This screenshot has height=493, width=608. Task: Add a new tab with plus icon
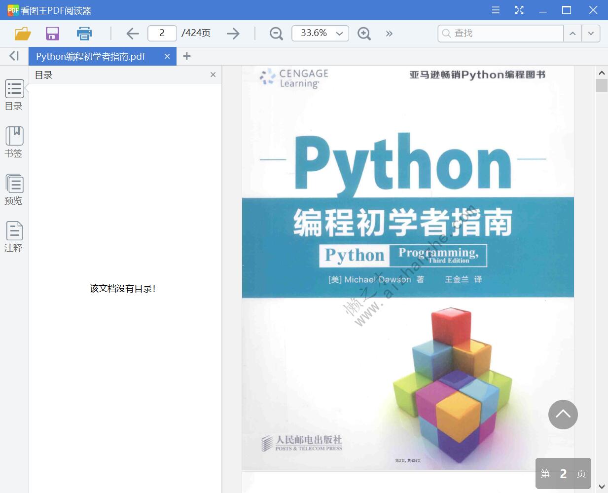(186, 56)
